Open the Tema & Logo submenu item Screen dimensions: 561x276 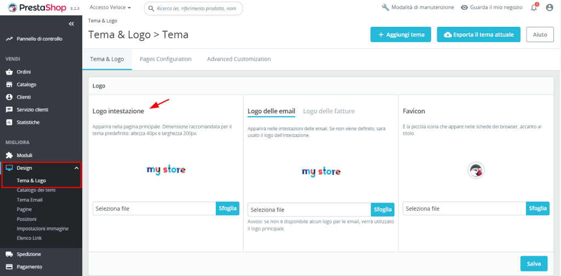[x=31, y=181]
